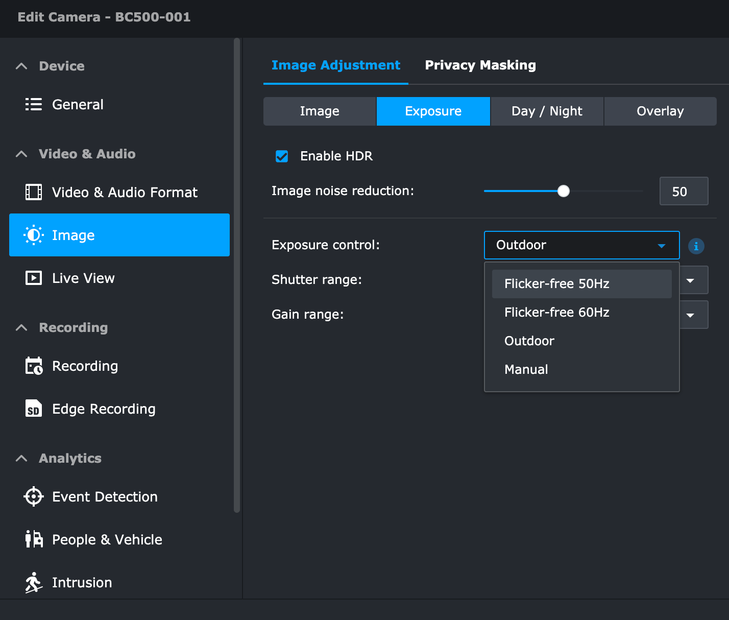Image resolution: width=729 pixels, height=620 pixels.
Task: Collapse the Video & Audio section chevron
Action: pos(21,154)
